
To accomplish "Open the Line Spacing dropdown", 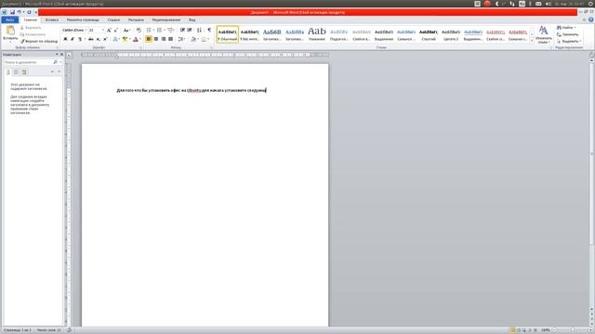I will (x=181, y=39).
